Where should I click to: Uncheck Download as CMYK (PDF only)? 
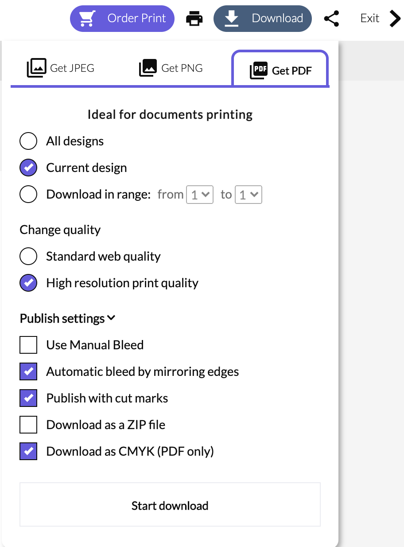click(x=28, y=451)
